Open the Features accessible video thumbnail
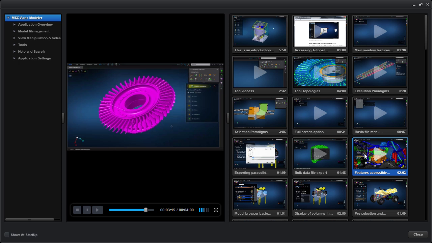The height and width of the screenshot is (243, 432). [x=380, y=157]
